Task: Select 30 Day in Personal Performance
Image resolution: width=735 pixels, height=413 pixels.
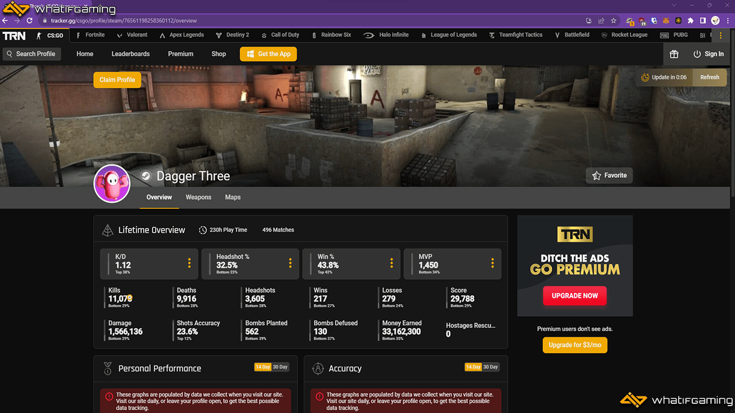Action: [x=281, y=367]
